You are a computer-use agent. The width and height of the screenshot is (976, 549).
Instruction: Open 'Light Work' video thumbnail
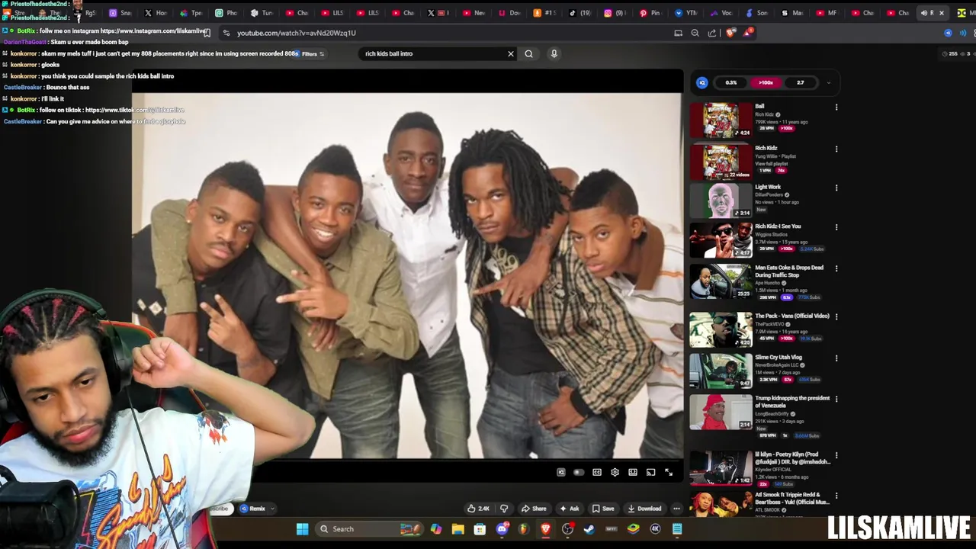[x=721, y=201]
